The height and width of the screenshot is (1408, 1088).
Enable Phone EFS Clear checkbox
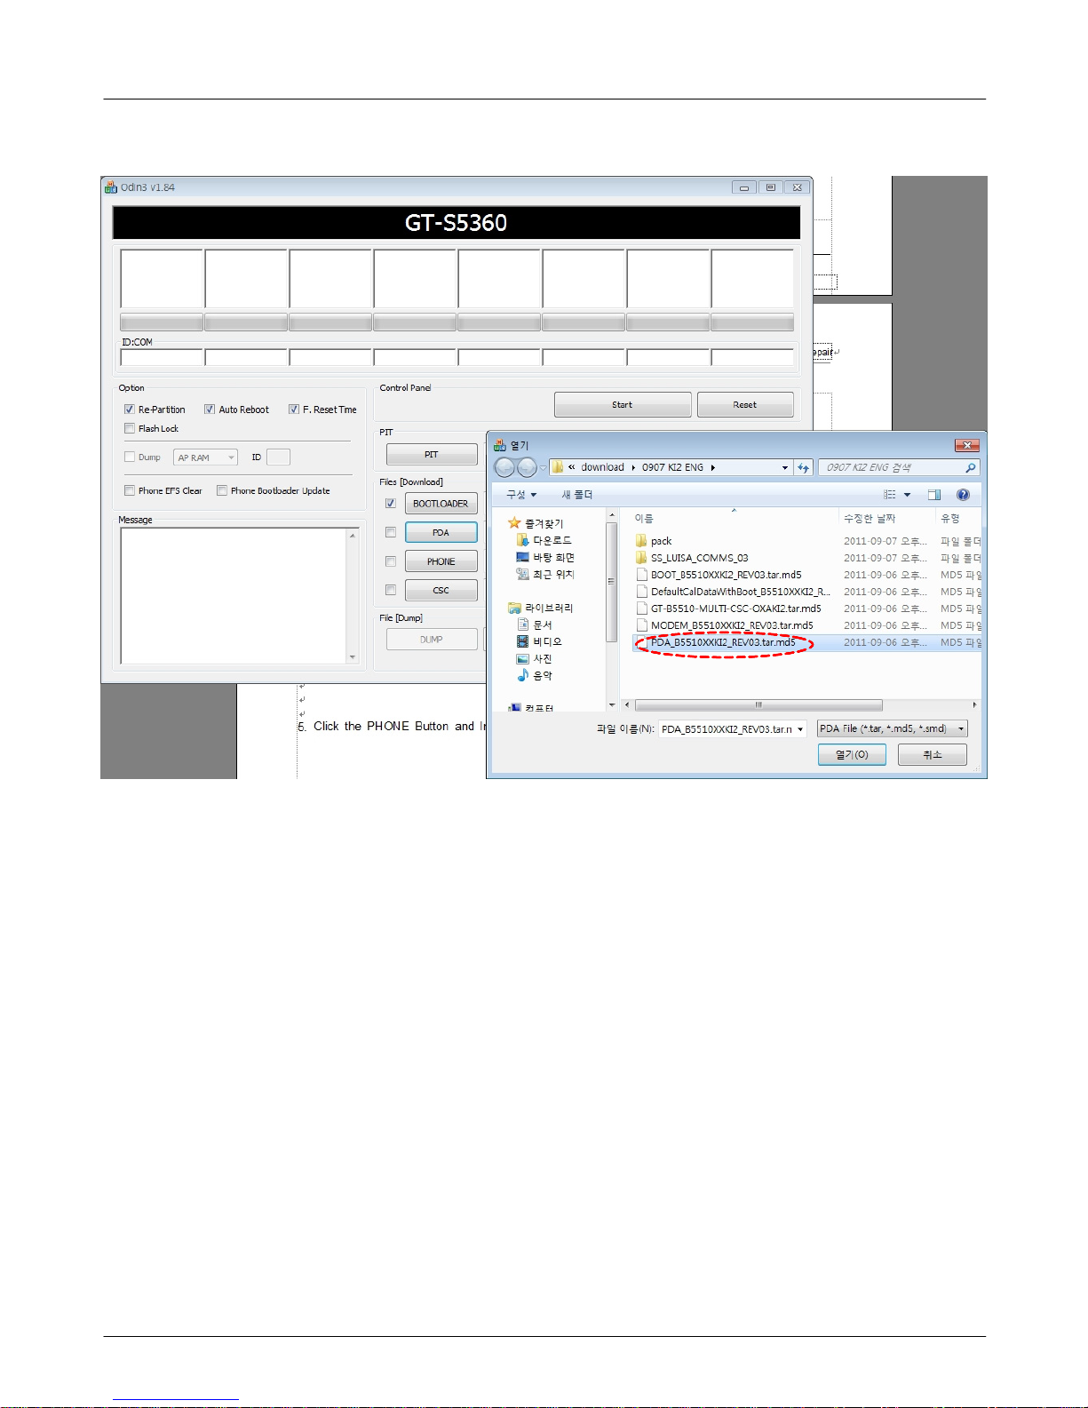click(130, 490)
